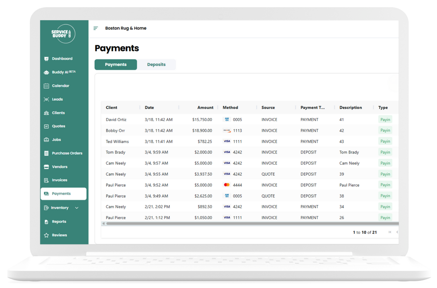Select the Bobby Orr client cell
This screenshot has width=437, height=288.
tap(115, 130)
